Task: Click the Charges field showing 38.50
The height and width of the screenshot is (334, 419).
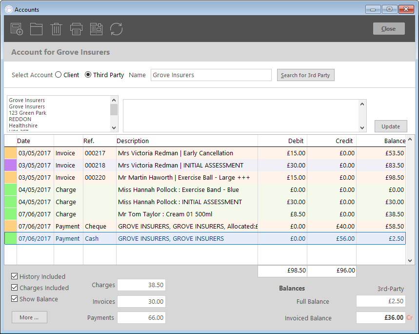Action: [141, 285]
